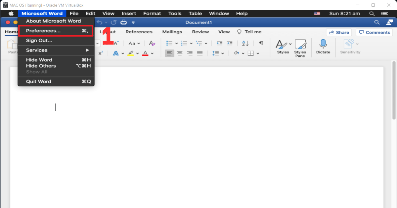Click the multilevel list icon
397x208 pixels.
click(x=199, y=43)
